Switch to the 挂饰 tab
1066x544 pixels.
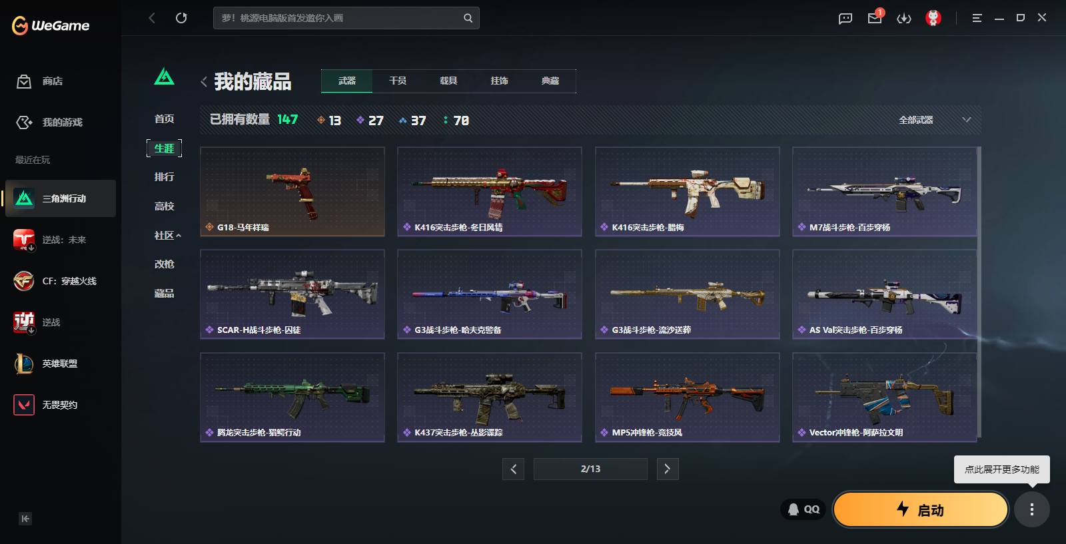click(499, 81)
